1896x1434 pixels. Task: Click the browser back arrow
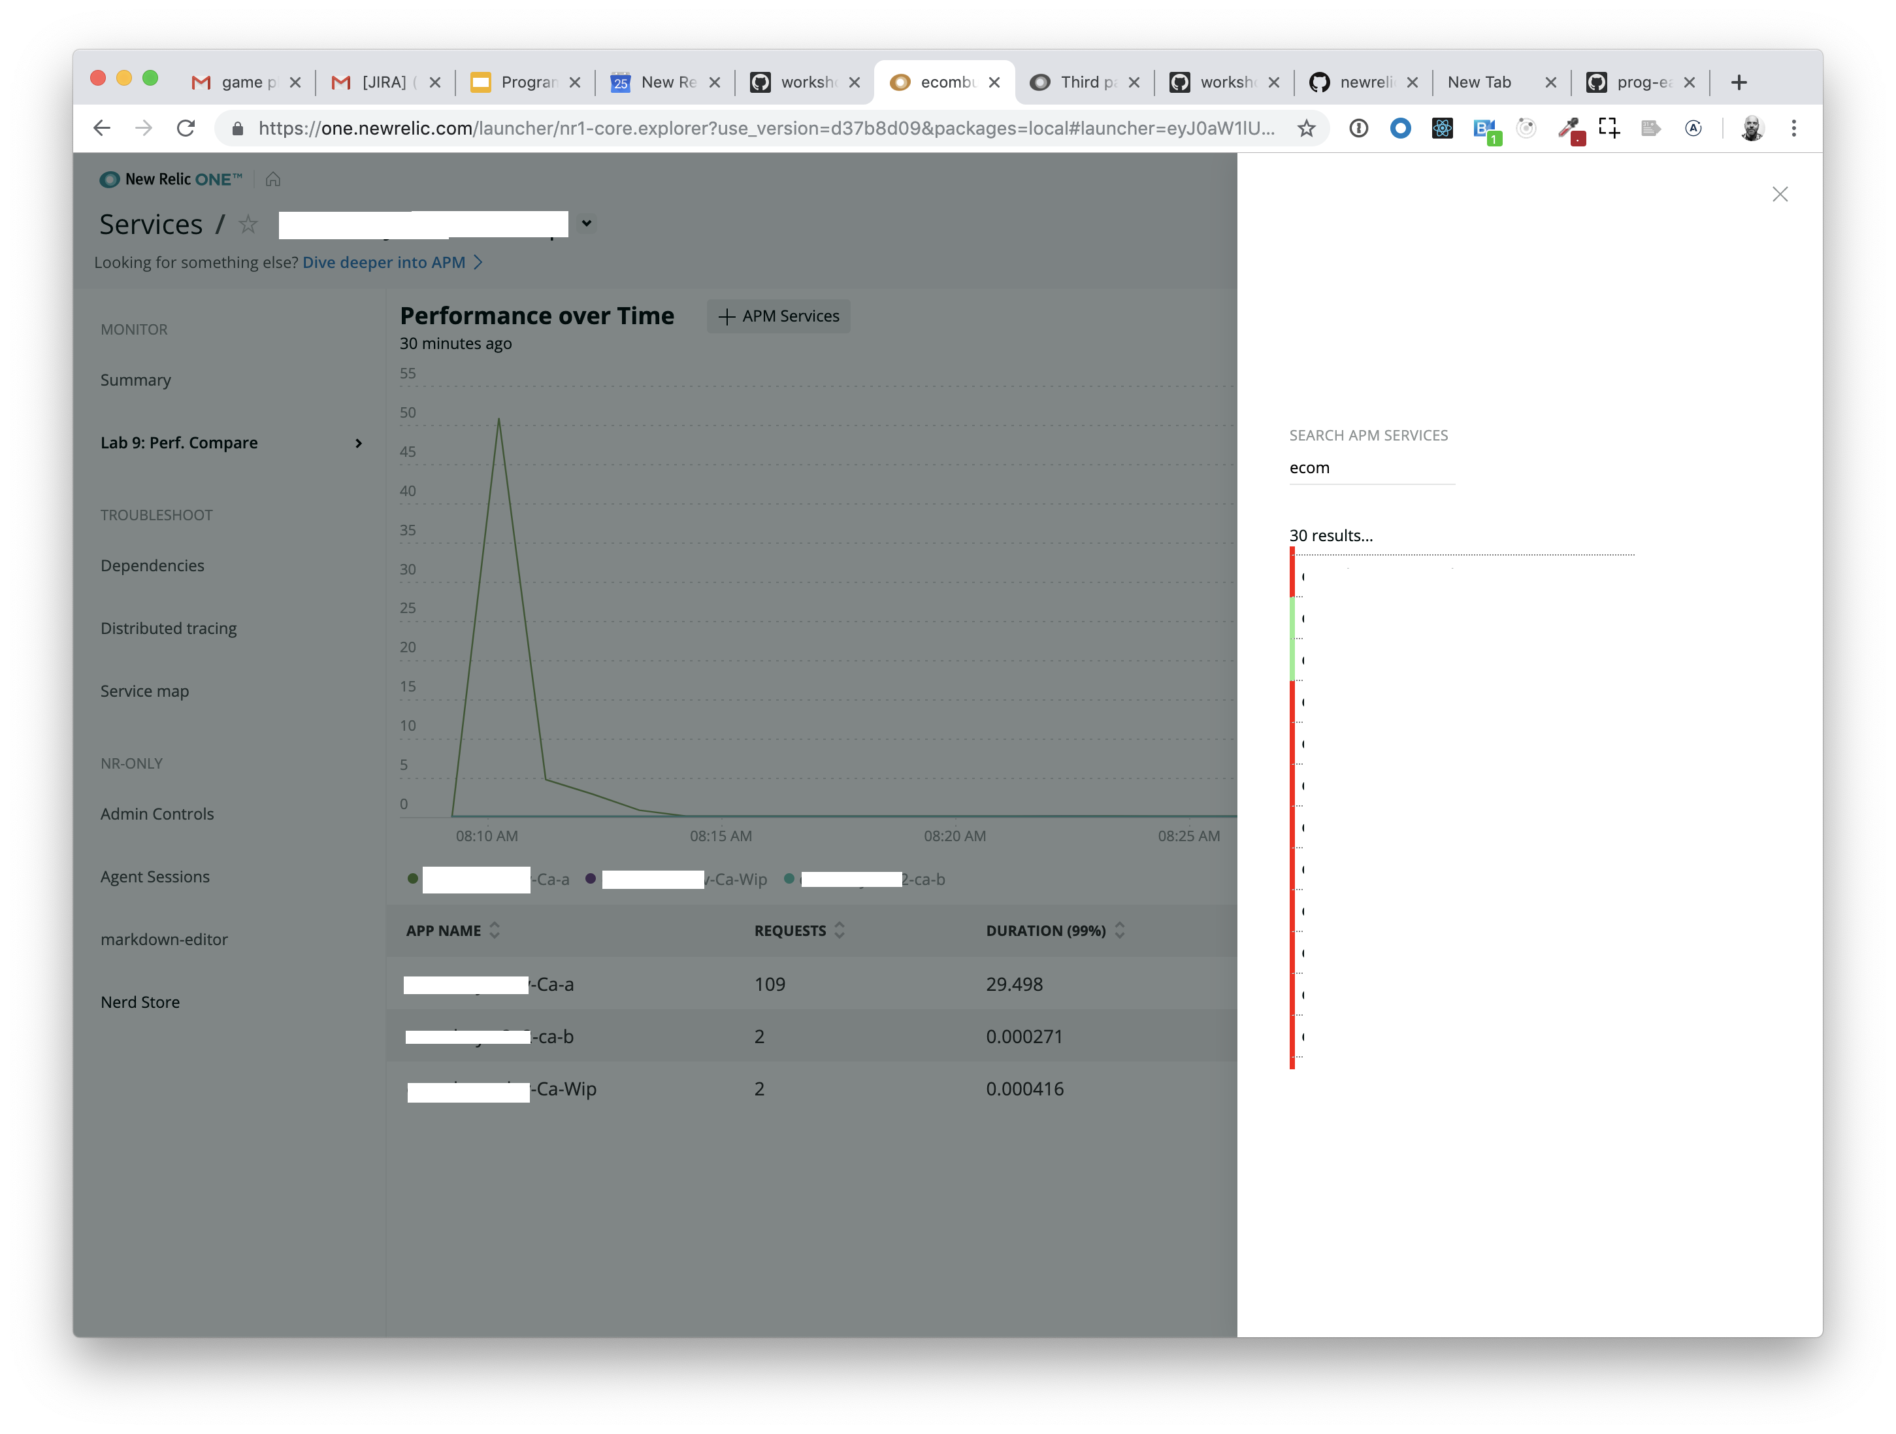click(102, 129)
